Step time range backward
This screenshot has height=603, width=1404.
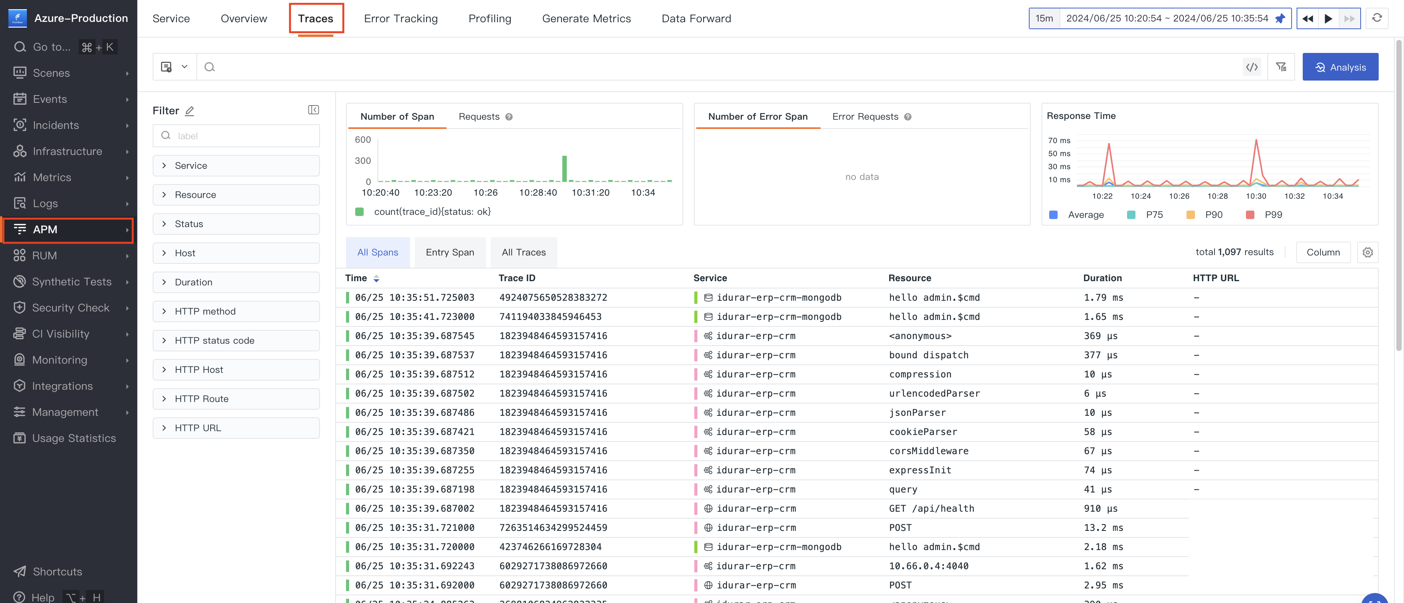1308,18
